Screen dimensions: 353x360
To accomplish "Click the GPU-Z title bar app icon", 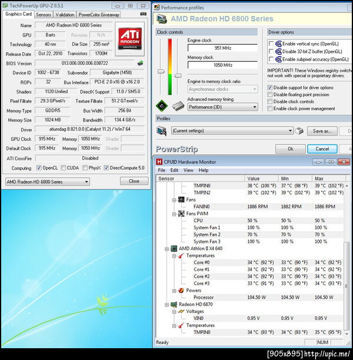I will (5, 5).
